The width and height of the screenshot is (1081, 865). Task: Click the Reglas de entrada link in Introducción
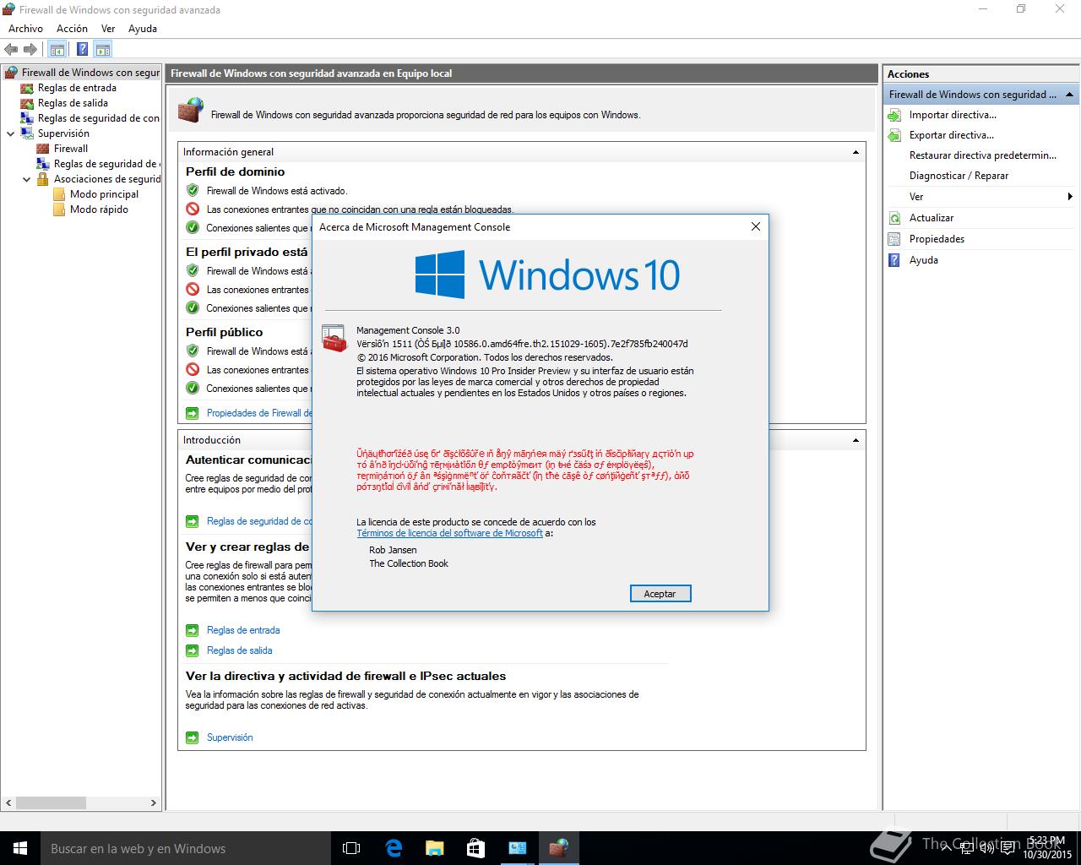[x=243, y=630]
